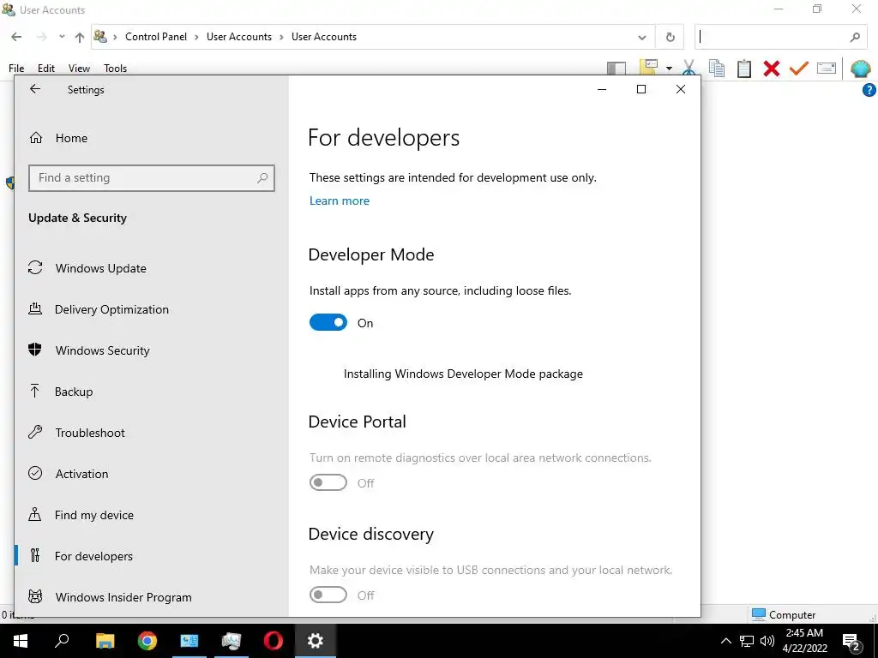Click the Learn more link
The image size is (878, 658).
click(x=340, y=200)
